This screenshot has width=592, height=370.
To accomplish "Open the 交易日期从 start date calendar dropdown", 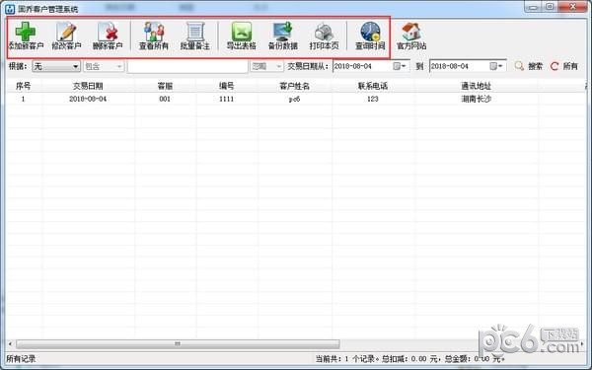I will coord(400,66).
